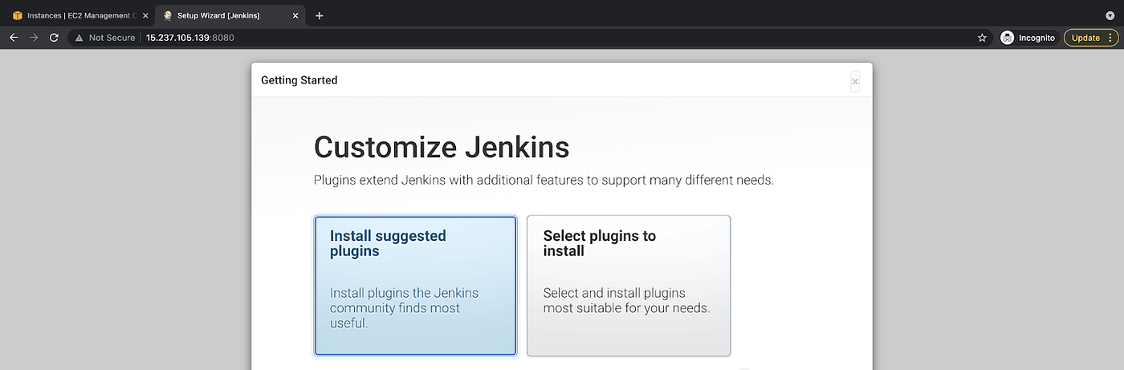Switch to the Instances EC2 Management tab
Image resolution: width=1124 pixels, height=370 pixels.
[76, 15]
